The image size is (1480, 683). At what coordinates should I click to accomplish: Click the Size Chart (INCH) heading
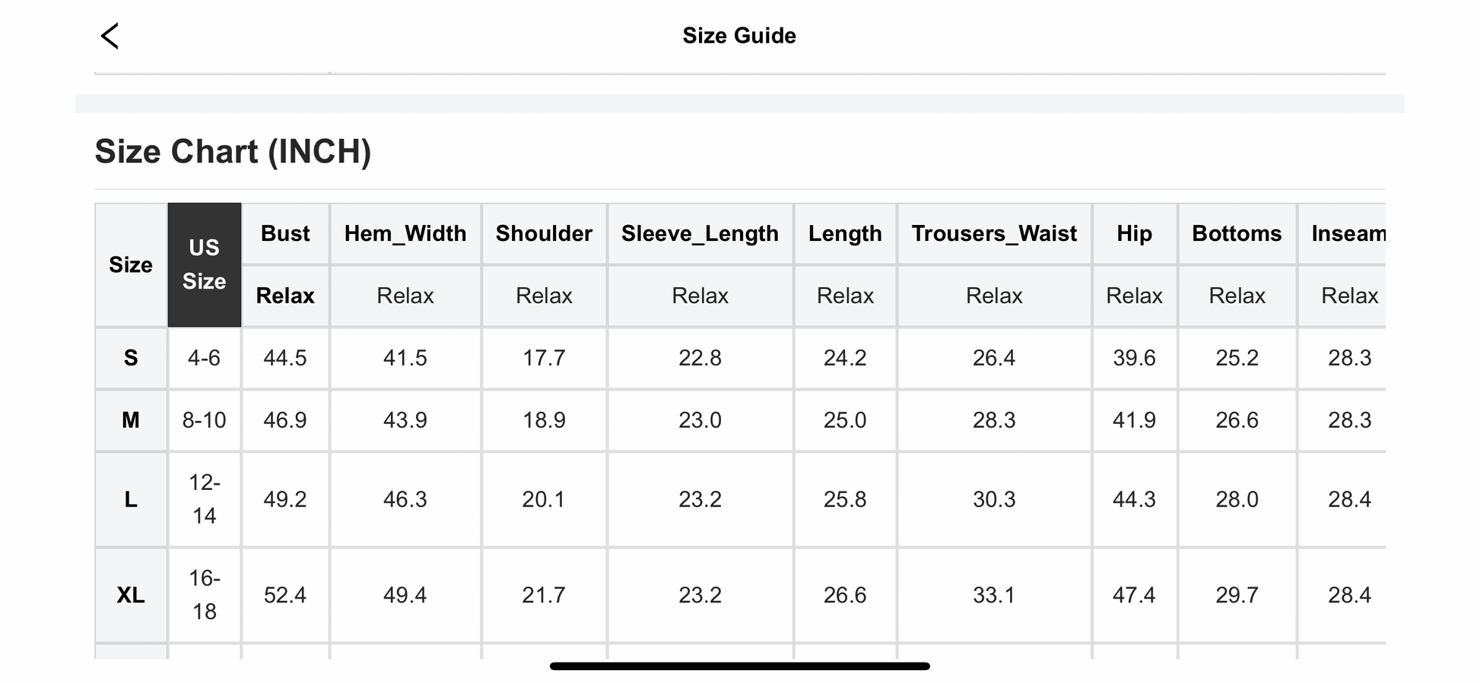233,152
